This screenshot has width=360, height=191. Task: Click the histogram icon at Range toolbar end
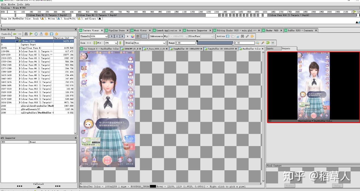coord(273,43)
